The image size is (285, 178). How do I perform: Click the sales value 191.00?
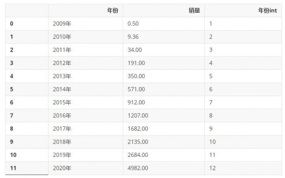click(136, 63)
